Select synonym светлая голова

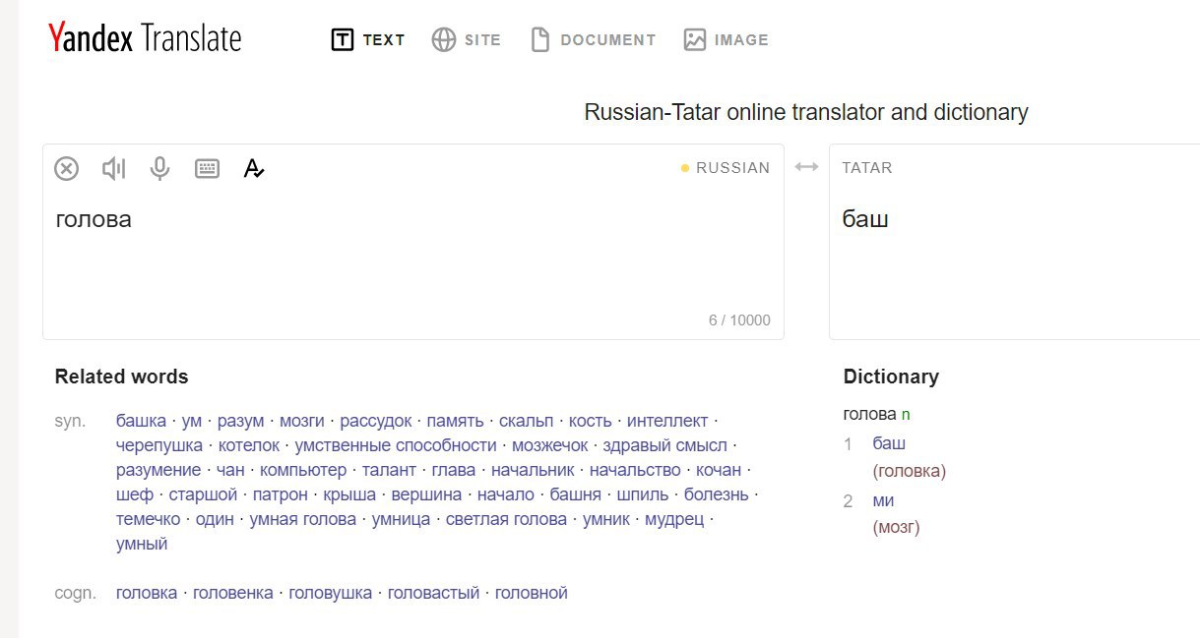pyautogui.click(x=506, y=519)
